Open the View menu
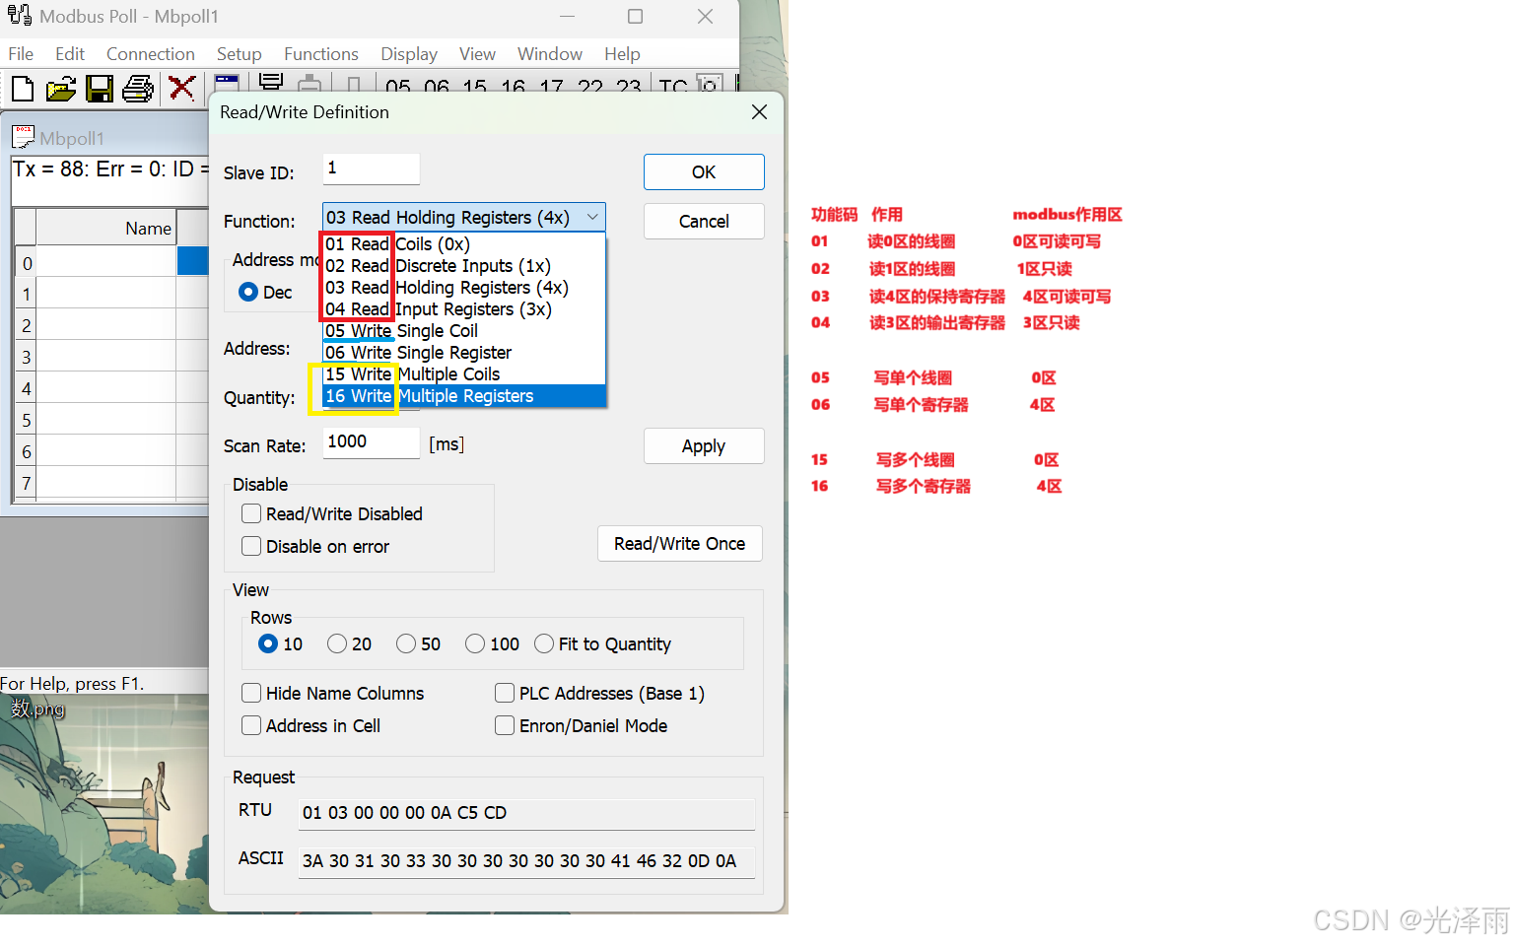The height and width of the screenshot is (946, 1514). (x=477, y=53)
